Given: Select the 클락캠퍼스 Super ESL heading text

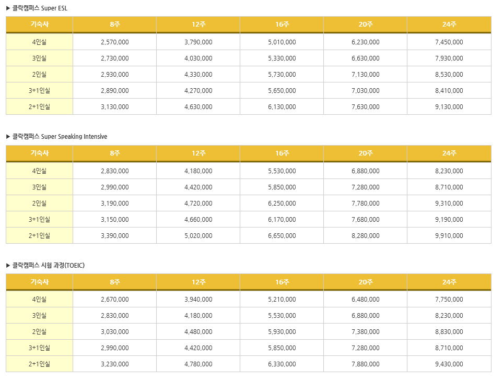Looking at the screenshot, I should [40, 8].
